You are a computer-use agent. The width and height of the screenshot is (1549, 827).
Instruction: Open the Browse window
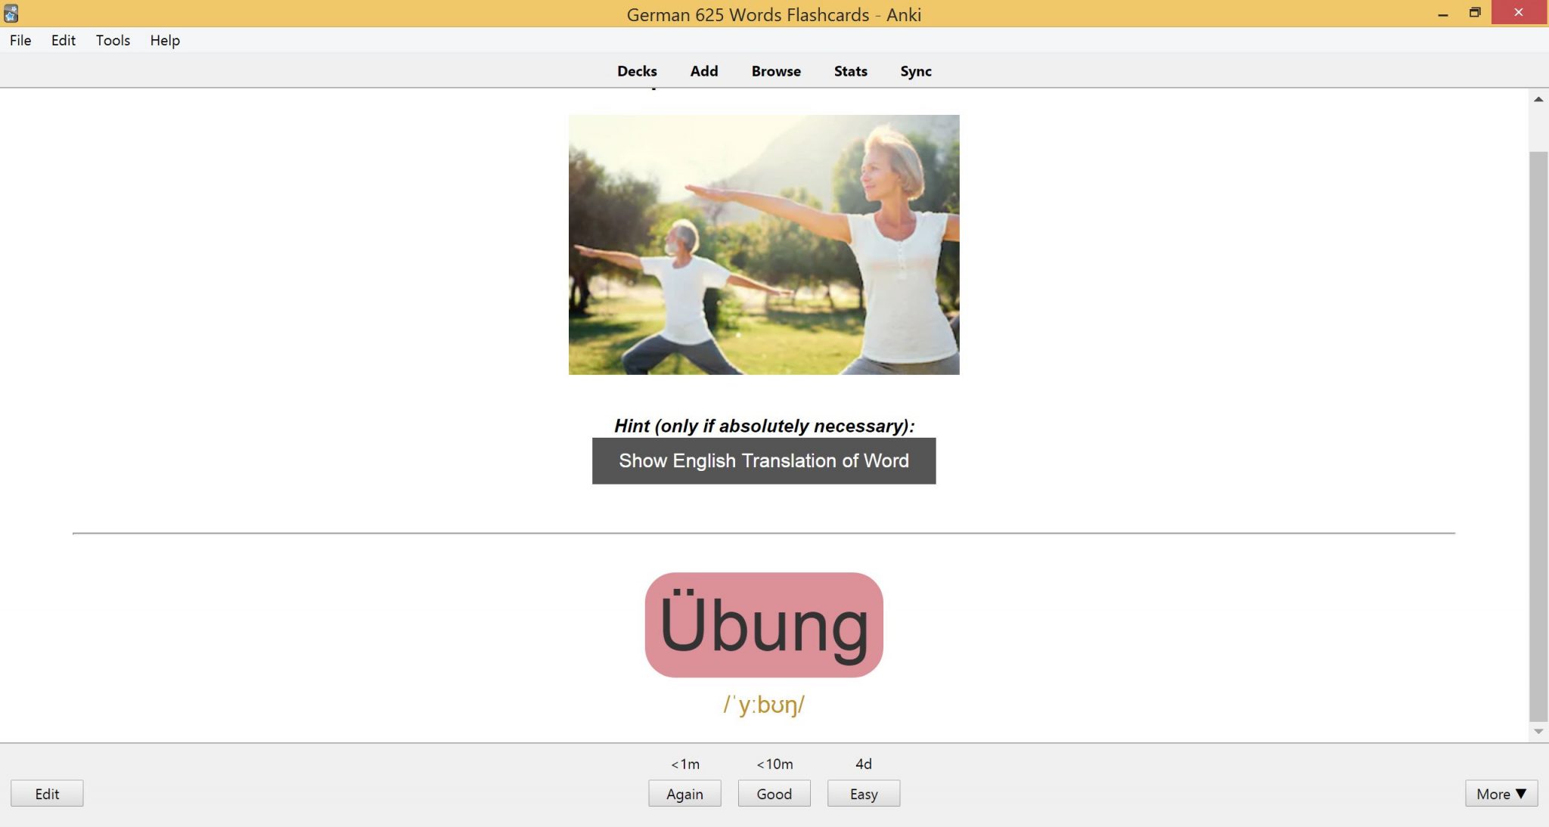coord(775,70)
